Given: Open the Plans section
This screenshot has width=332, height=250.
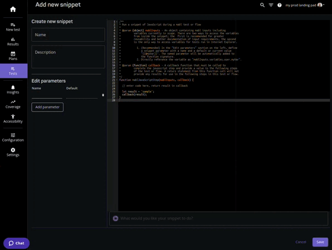Looking at the screenshot, I should tap(13, 56).
